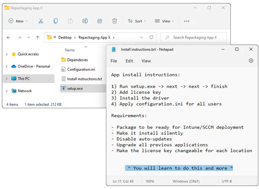259x189 pixels.
Task: Click the 'App install instructions:' line in Notepad
Action: (x=145, y=75)
